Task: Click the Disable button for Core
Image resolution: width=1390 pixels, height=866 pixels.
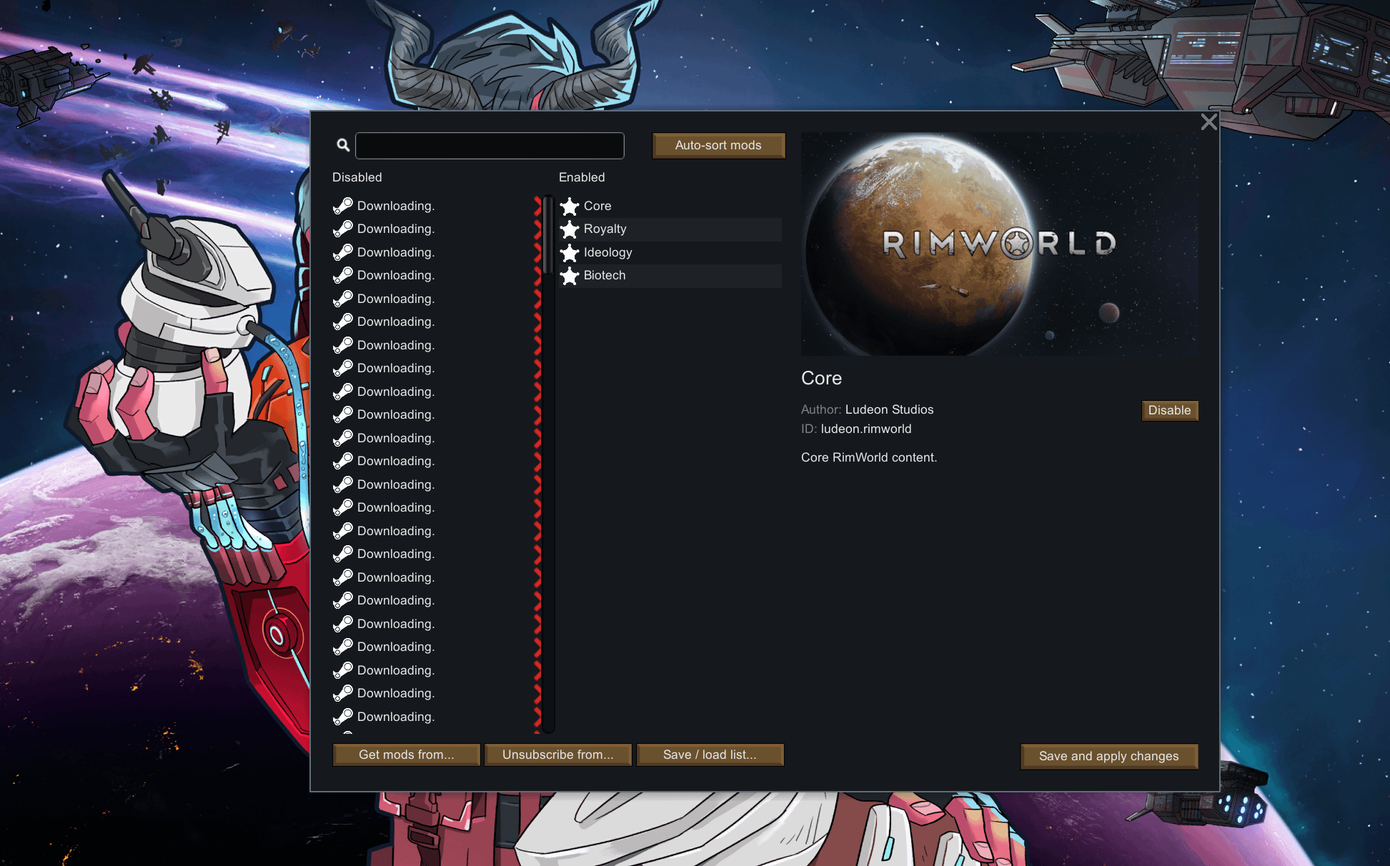Action: (x=1168, y=410)
